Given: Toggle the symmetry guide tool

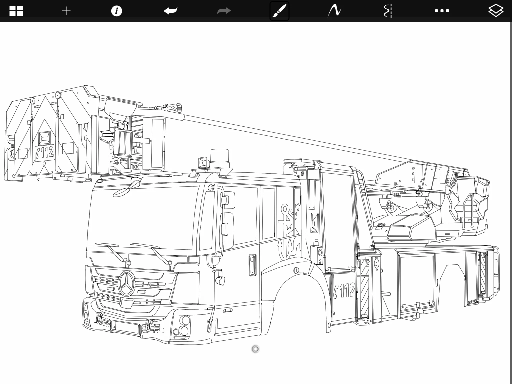Looking at the screenshot, I should point(388,11).
